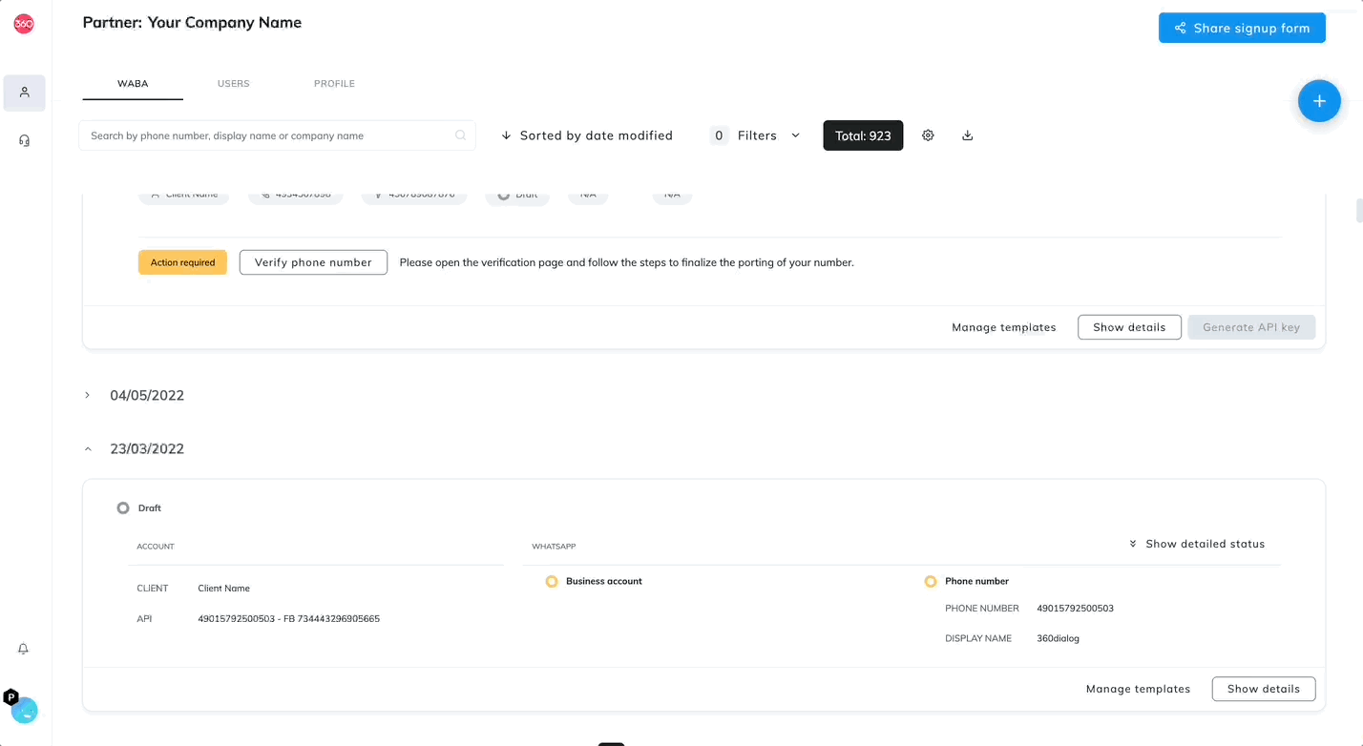1363x746 pixels.
Task: Click the verification instructions text
Action: [626, 262]
